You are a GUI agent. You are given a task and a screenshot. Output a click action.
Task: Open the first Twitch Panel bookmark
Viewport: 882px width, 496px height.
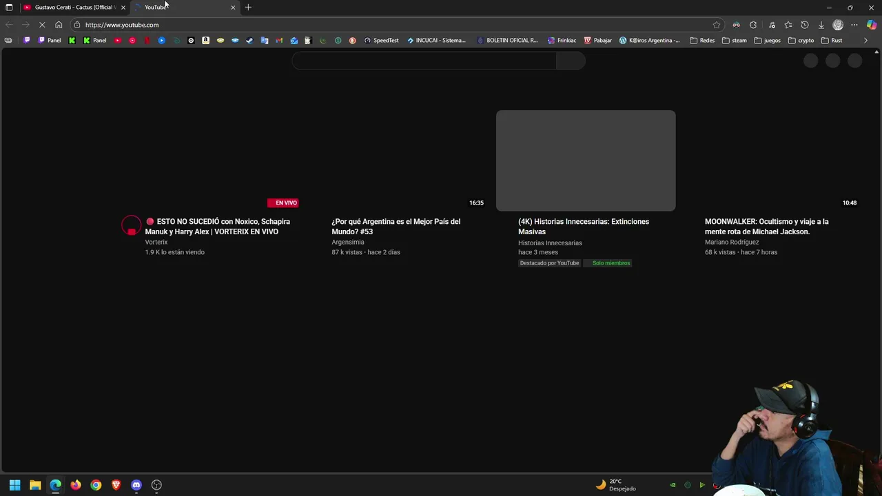pyautogui.click(x=49, y=40)
